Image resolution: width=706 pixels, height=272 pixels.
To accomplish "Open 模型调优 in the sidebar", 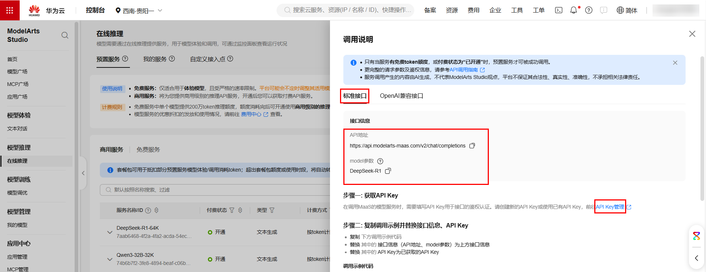I will (17, 193).
